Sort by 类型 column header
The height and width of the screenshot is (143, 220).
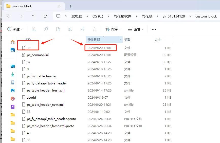(x=127, y=40)
